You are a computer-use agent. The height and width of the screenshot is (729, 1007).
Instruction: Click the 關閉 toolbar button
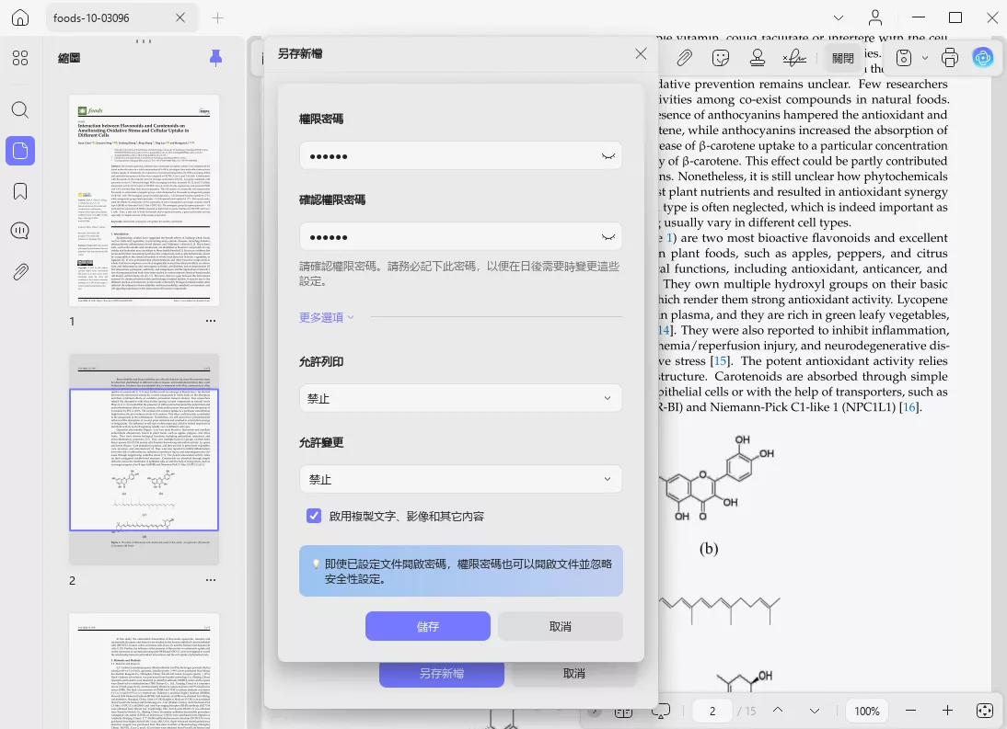coord(843,58)
